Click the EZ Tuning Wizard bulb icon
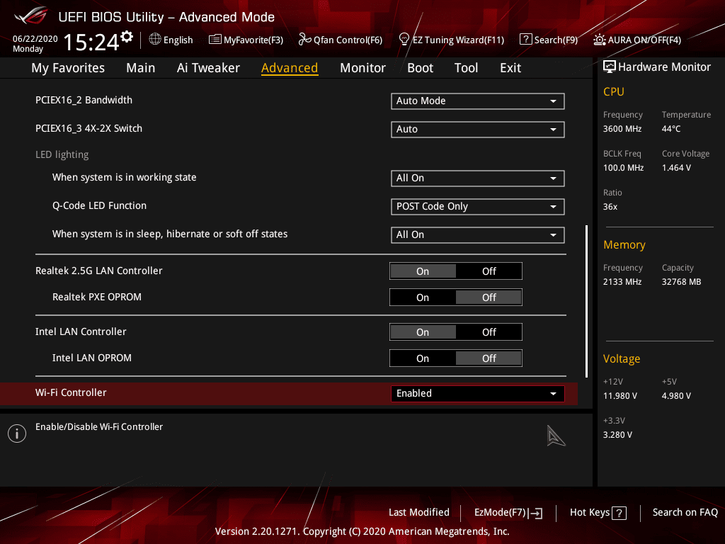The image size is (725, 544). (404, 40)
